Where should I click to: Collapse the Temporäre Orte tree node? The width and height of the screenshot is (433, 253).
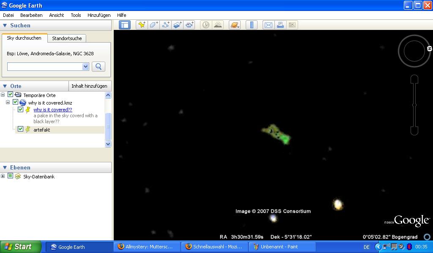(x=3, y=95)
